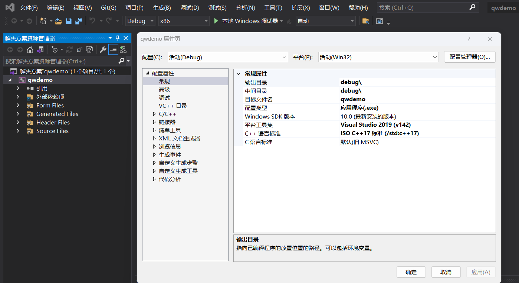This screenshot has height=283, width=519.
Task: Click the find in files folder icon
Action: (x=366, y=21)
